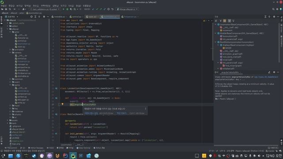Screen dimensions: 283x159
Task: Toggle the show inherited icon in the Structure toolbar
Action: 221,21
